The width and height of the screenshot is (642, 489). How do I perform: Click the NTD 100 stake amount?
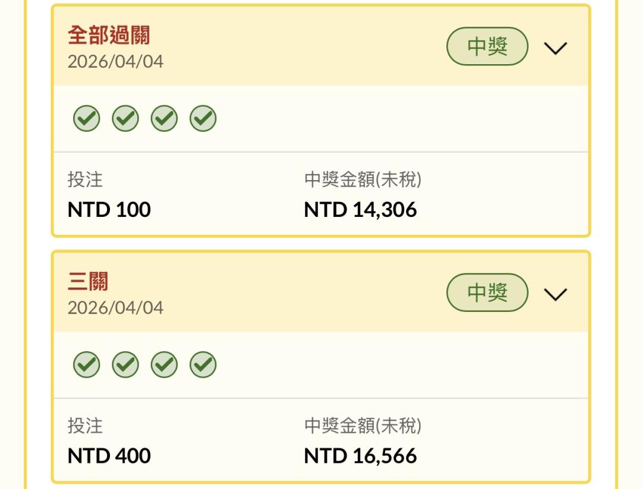[109, 210]
